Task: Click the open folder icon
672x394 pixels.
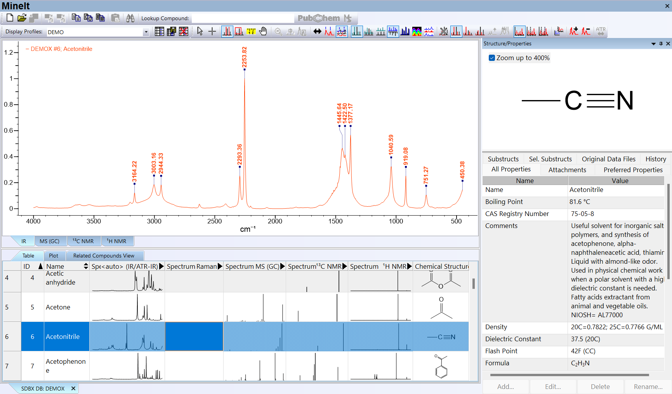Action: (22, 18)
